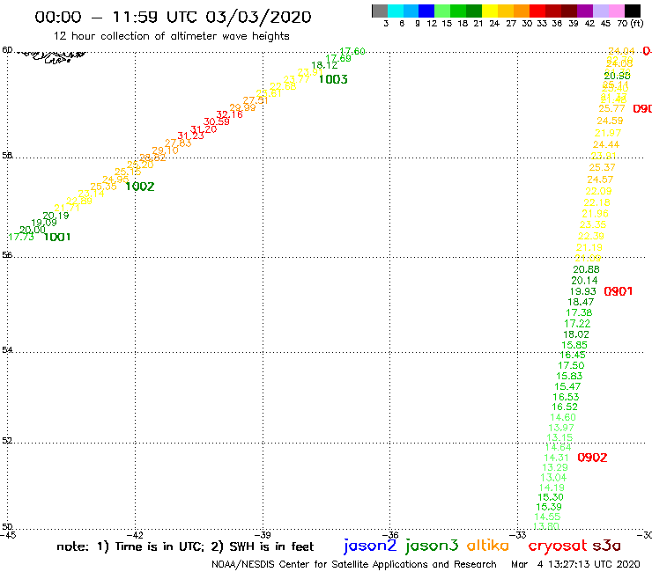The image size is (652, 572).
Task: Click the 00:00 – 11:59 UTC date title
Action: tap(173, 17)
